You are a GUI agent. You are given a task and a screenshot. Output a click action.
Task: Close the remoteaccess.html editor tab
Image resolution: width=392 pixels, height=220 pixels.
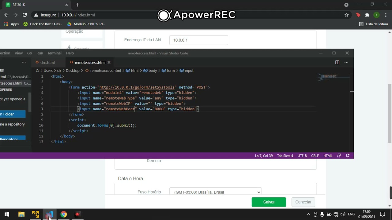pyautogui.click(x=109, y=62)
